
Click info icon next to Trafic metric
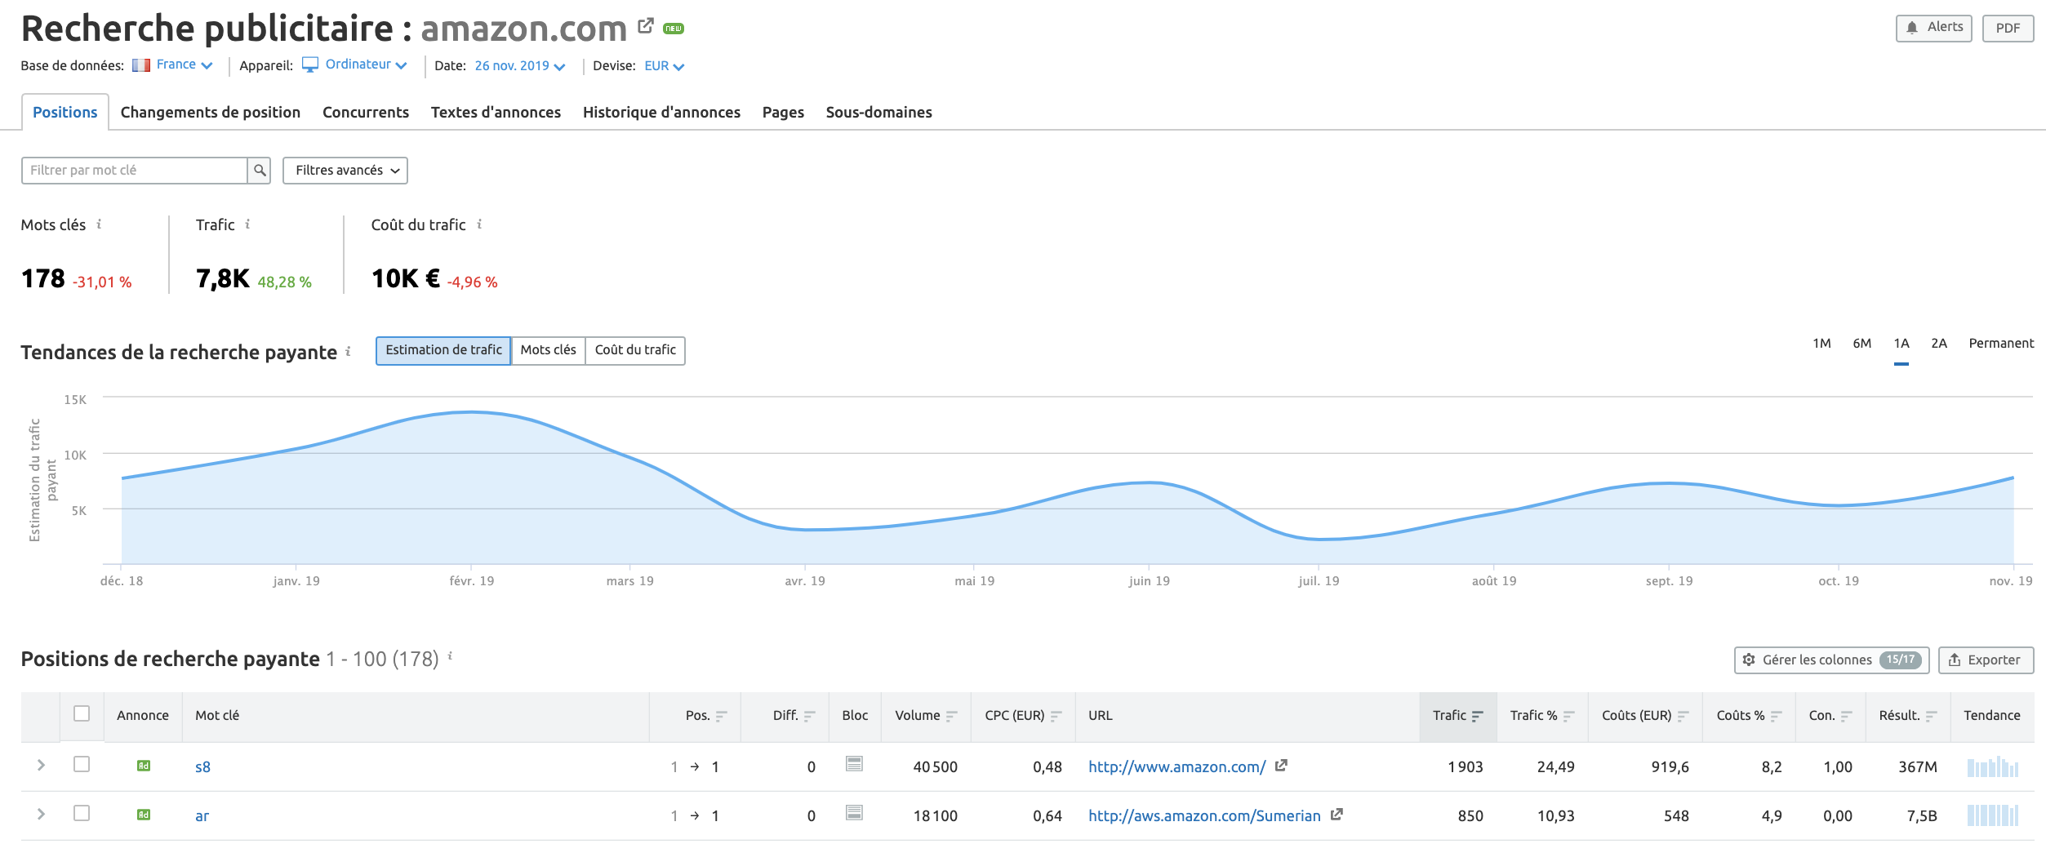coord(247,224)
